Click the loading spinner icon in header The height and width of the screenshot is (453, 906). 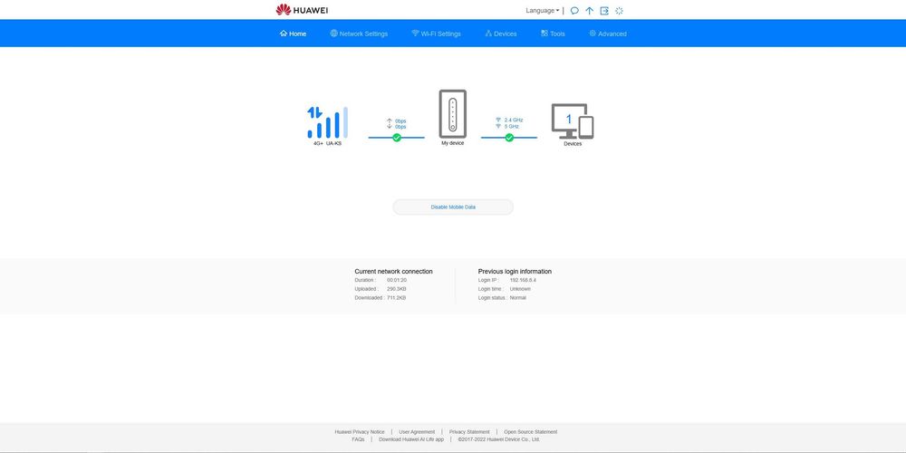tap(619, 10)
